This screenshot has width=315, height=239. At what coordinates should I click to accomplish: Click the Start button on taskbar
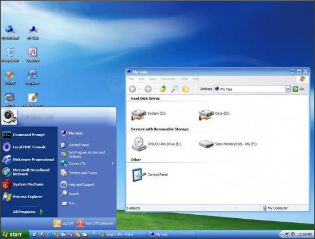14,234
